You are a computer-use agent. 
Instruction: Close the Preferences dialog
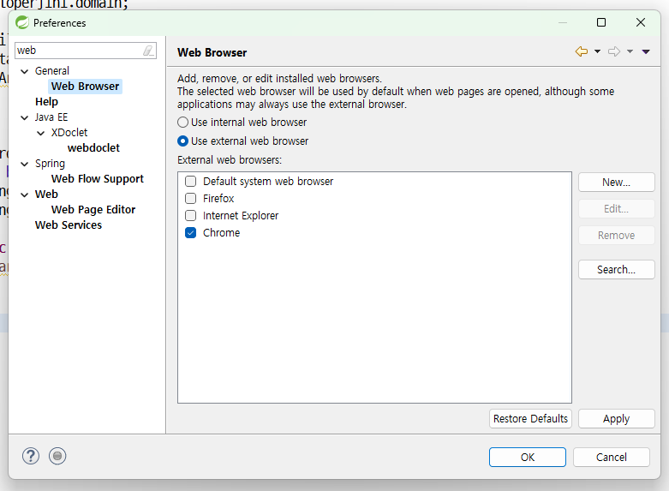(x=641, y=22)
